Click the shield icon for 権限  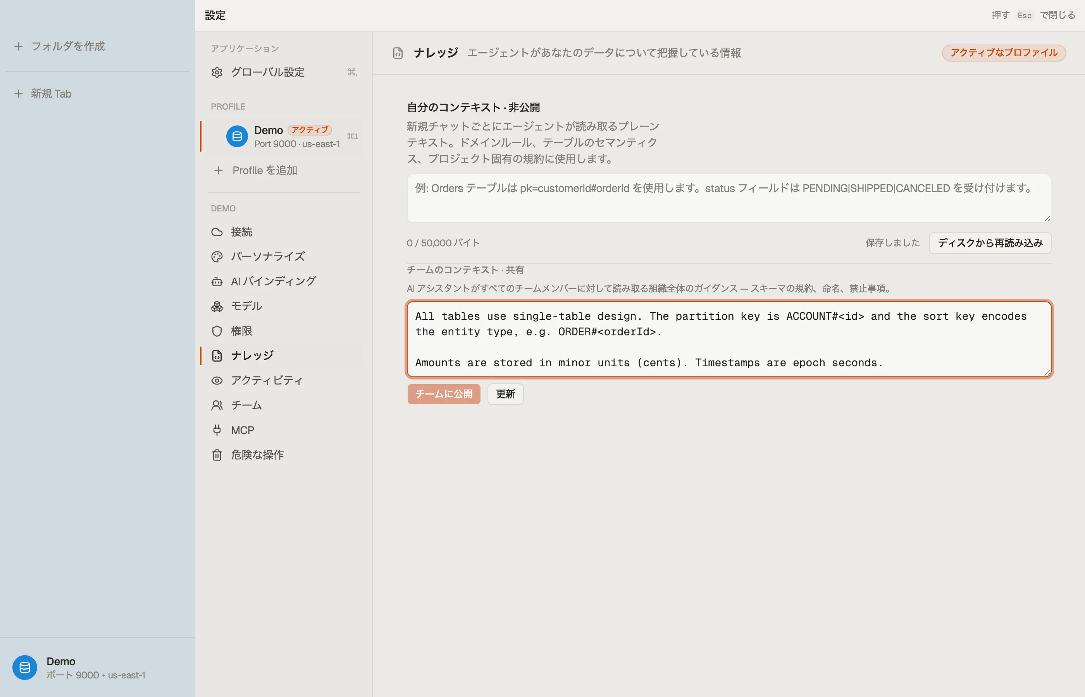click(217, 331)
